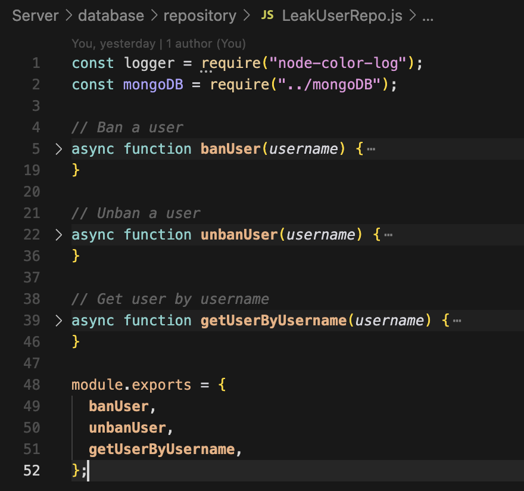Click the collapsed-code ellipsis after unbanUser
Image resolution: width=524 pixels, height=491 pixels.
388,235
